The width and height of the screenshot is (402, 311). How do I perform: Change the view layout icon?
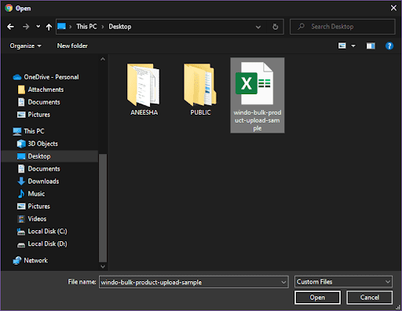point(342,46)
